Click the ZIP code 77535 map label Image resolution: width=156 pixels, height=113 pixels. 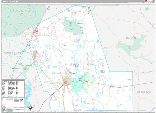tap(55, 67)
